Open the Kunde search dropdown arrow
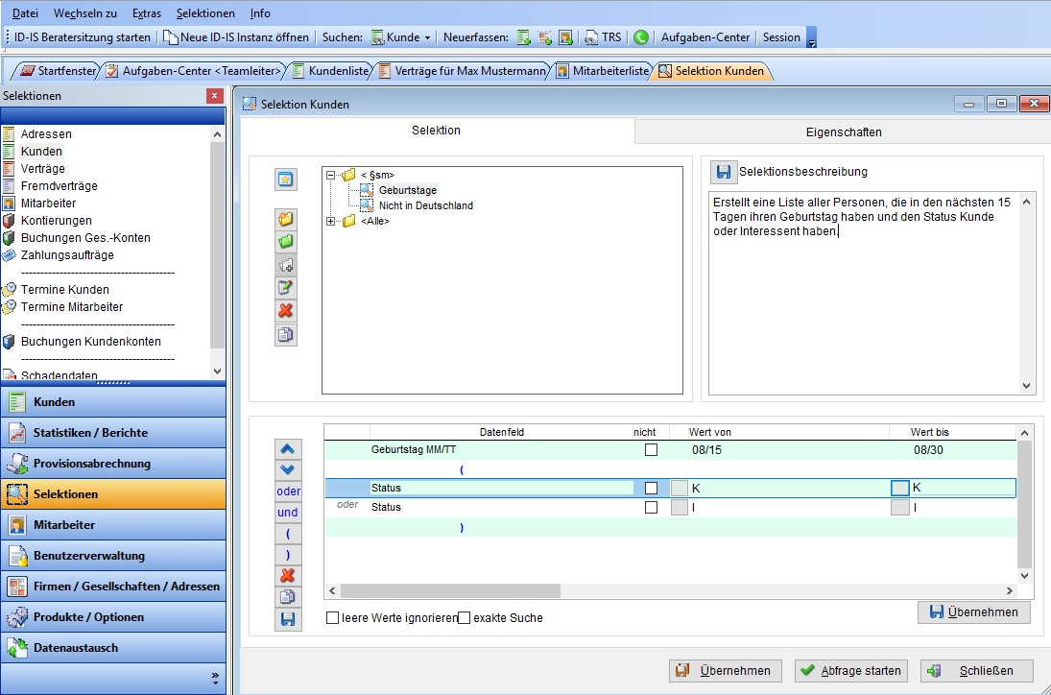The image size is (1051, 695). tap(428, 37)
